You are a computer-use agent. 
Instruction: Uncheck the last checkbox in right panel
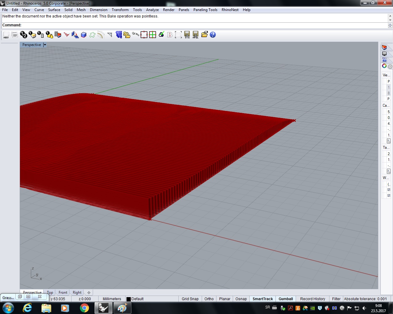[389, 196]
